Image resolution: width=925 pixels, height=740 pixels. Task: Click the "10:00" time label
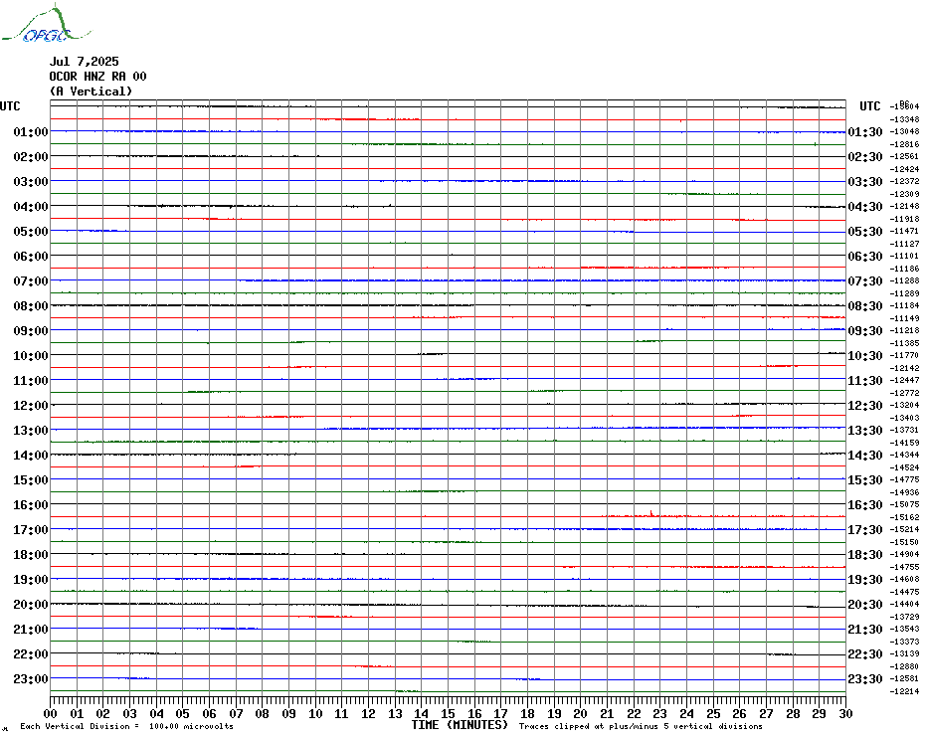[x=31, y=355]
